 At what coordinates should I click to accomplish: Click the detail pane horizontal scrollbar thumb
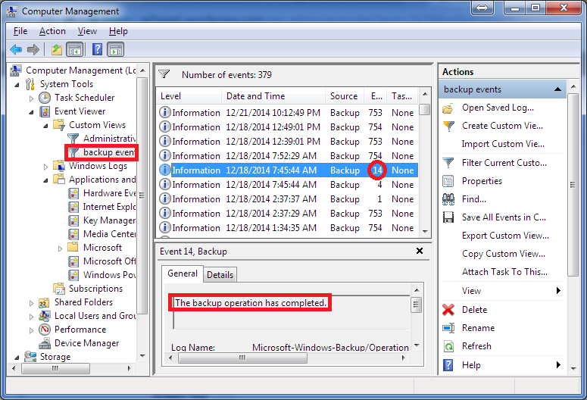click(242, 358)
